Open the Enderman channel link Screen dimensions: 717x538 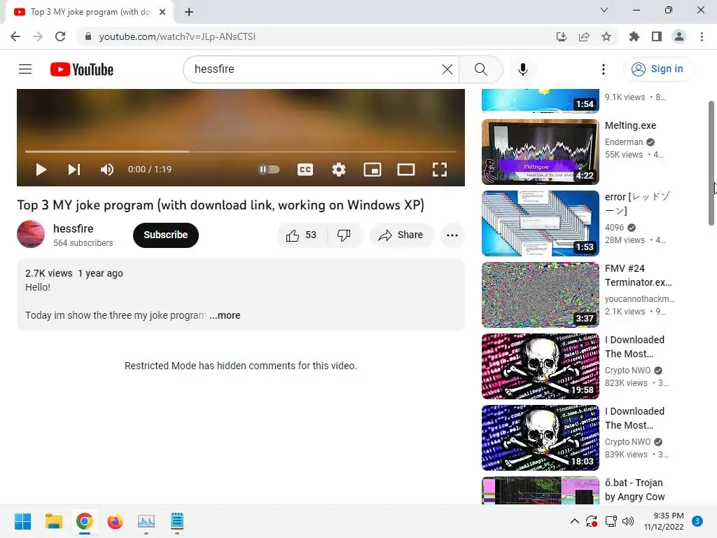click(x=624, y=142)
